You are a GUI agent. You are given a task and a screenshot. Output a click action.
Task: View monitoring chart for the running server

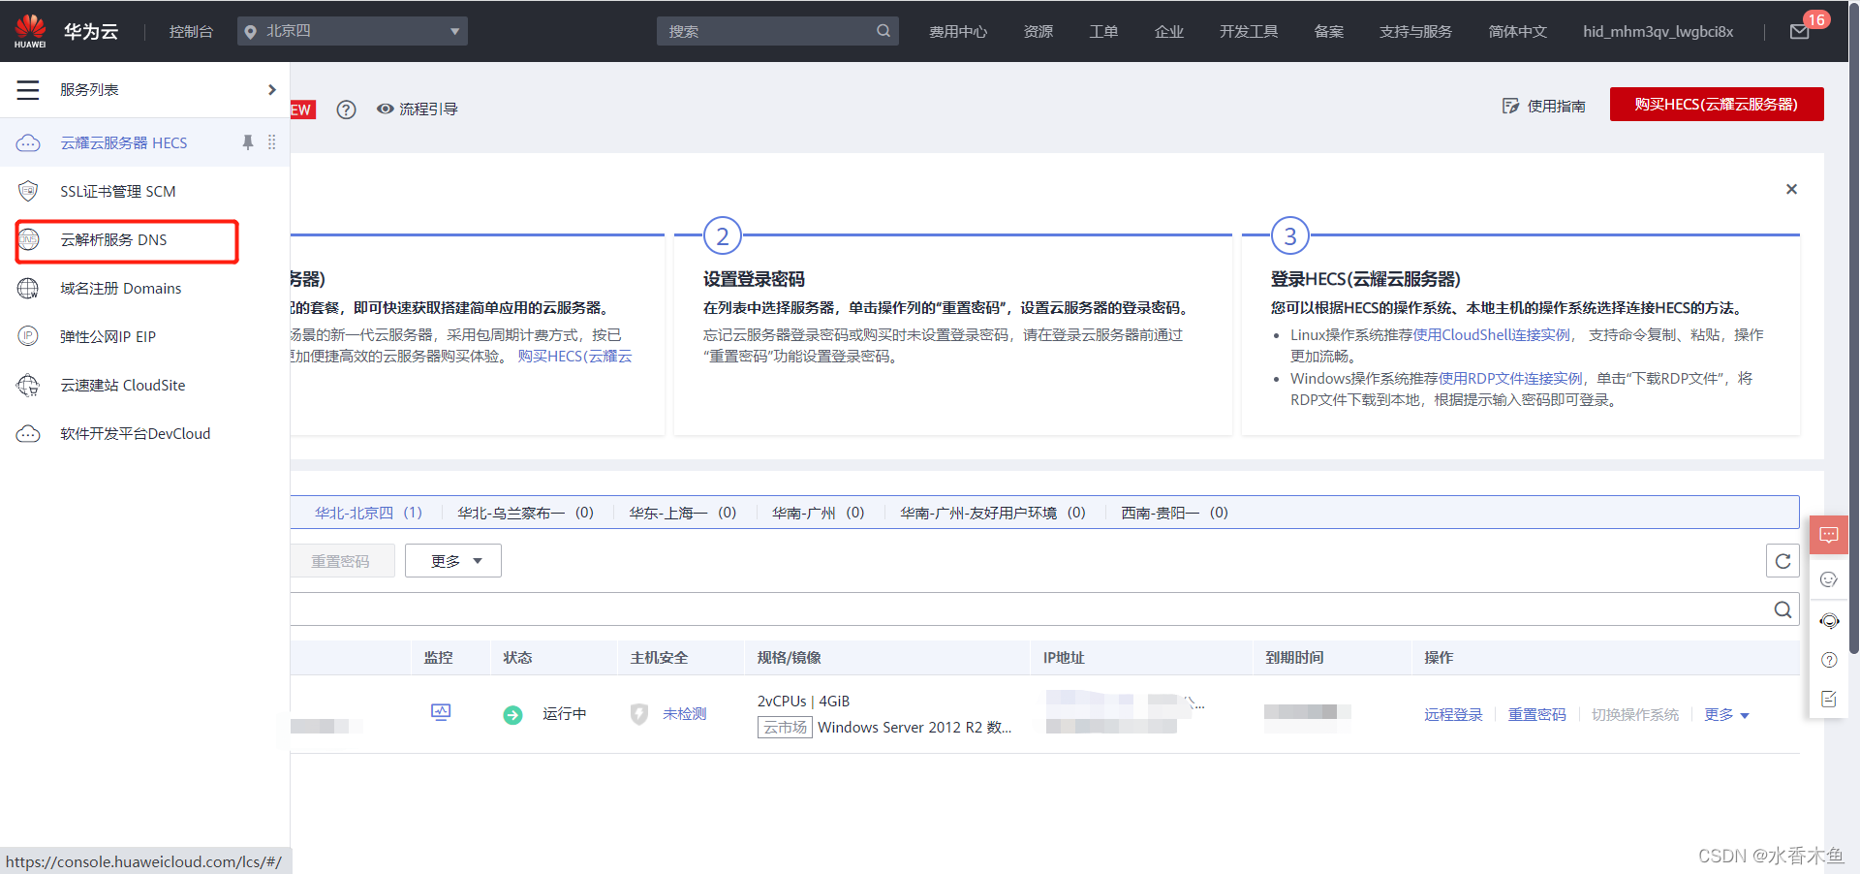pyautogui.click(x=441, y=712)
